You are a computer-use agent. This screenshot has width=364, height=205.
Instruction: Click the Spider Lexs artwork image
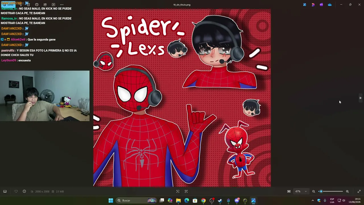coord(182,98)
